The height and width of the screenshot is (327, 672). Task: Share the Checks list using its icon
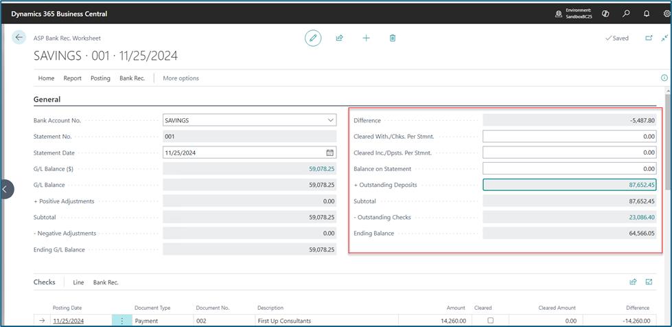pos(633,282)
